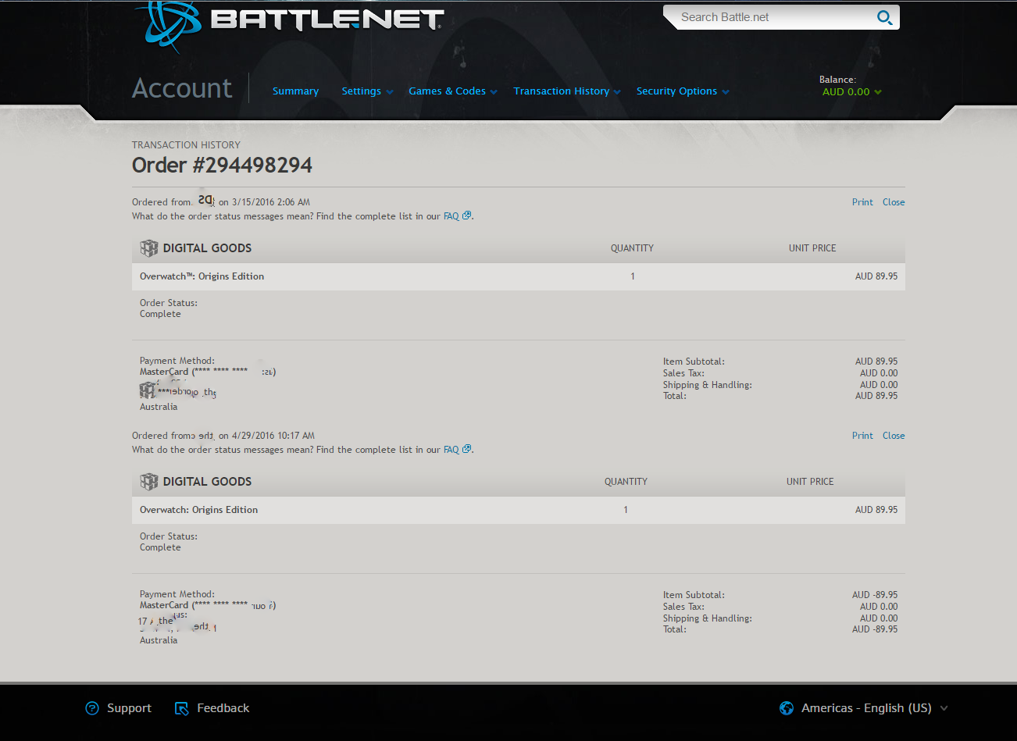Close the 3/15/2016 order
This screenshot has height=741, width=1017.
click(x=894, y=202)
